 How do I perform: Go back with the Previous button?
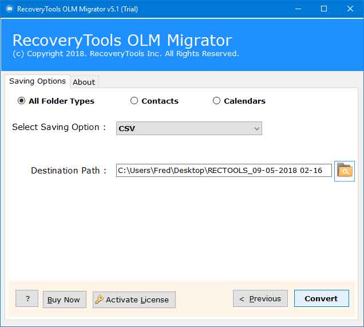click(x=260, y=298)
